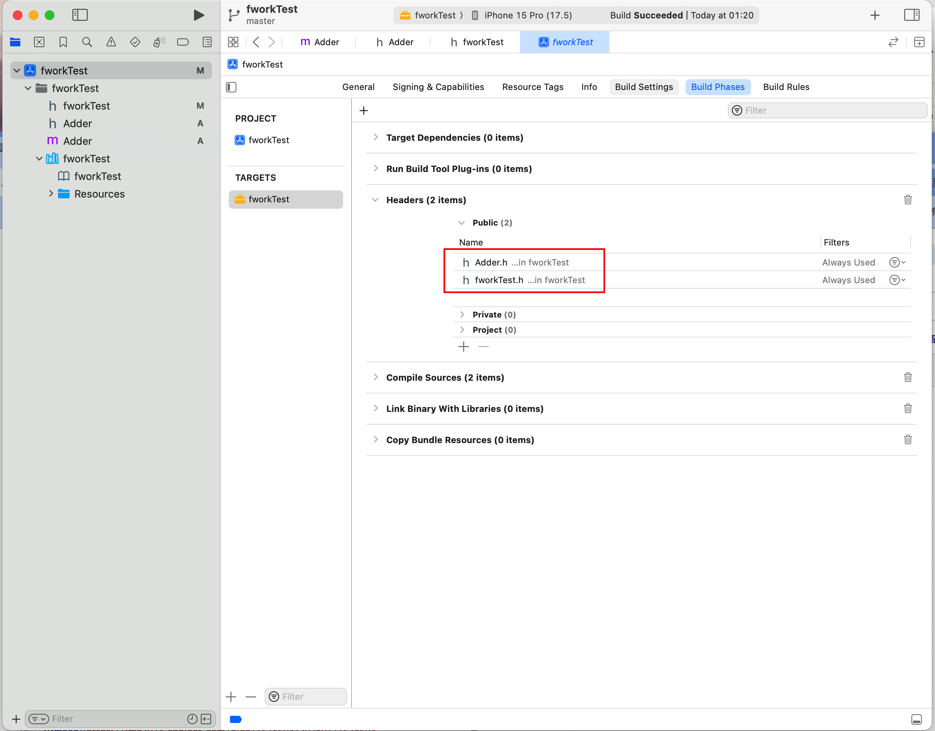Open the Test navigator diamond icon
Image resolution: width=935 pixels, height=731 pixels.
point(135,42)
